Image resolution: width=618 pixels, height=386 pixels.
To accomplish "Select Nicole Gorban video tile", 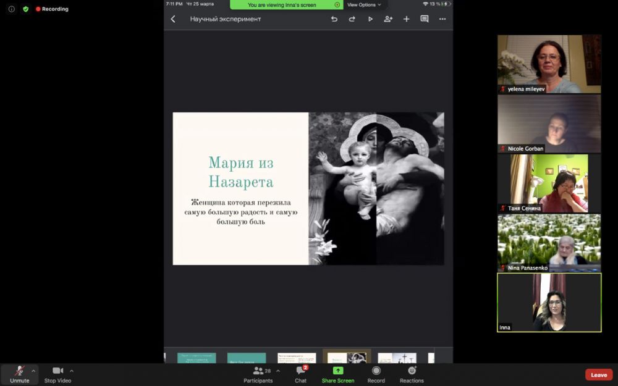I will point(549,124).
